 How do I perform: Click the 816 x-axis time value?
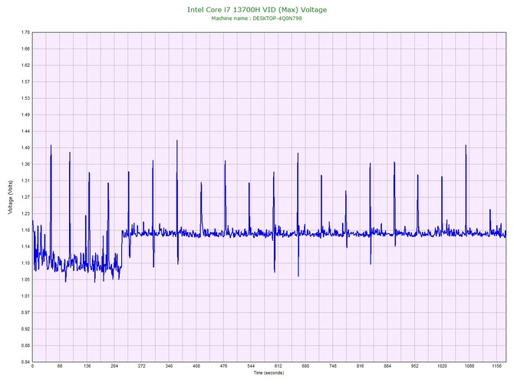(361, 366)
